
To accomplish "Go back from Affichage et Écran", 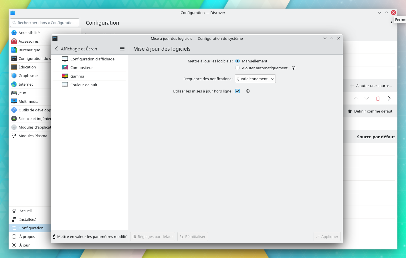I will click(56, 49).
